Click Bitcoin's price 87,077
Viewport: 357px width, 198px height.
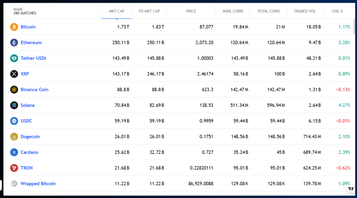pos(206,27)
